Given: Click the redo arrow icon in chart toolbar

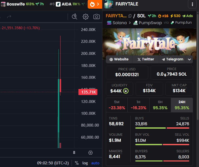Looking at the screenshot, I should point(9,17).
